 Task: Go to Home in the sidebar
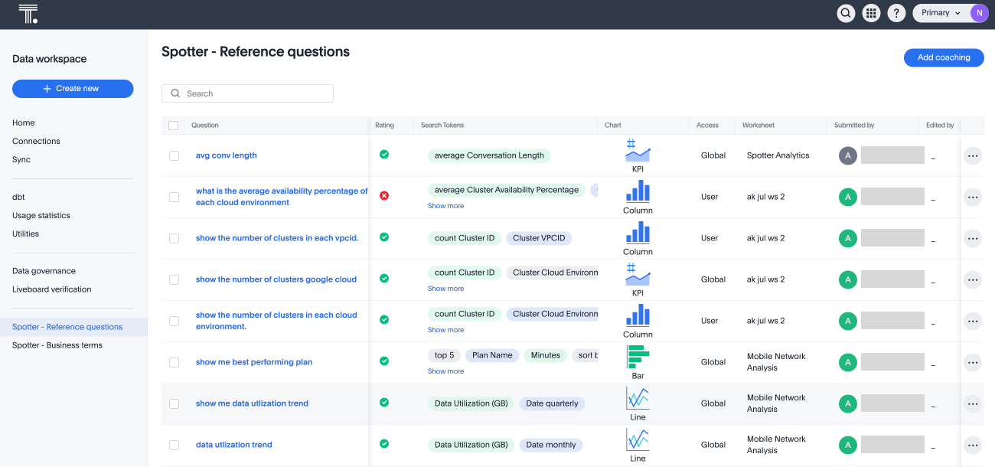pyautogui.click(x=24, y=122)
